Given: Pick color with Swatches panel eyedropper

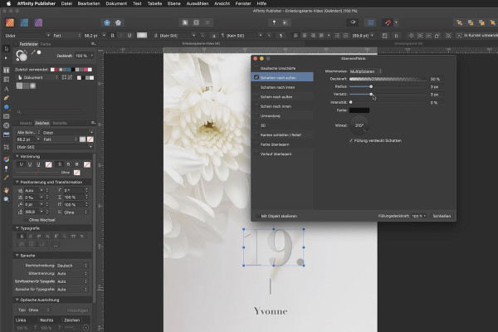Looking at the screenshot, I should click(33, 52).
